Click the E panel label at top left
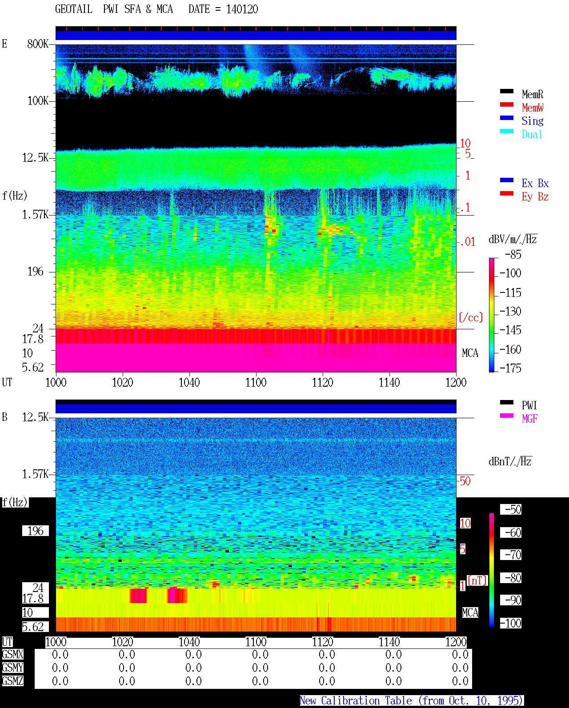Screen dimensions: 569x708 pyautogui.click(x=5, y=44)
